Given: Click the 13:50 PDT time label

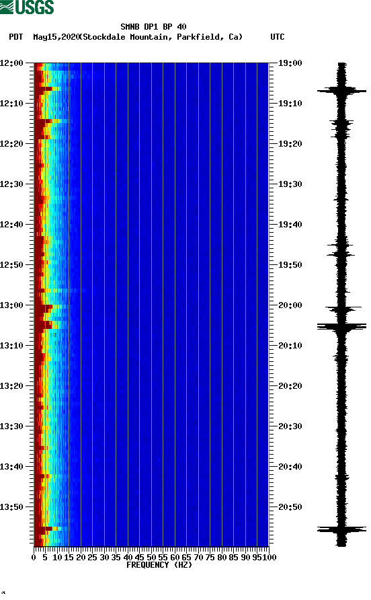Looking at the screenshot, I should pos(12,507).
